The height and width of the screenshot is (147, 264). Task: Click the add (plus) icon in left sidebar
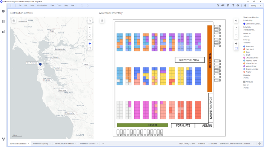pos(3,11)
